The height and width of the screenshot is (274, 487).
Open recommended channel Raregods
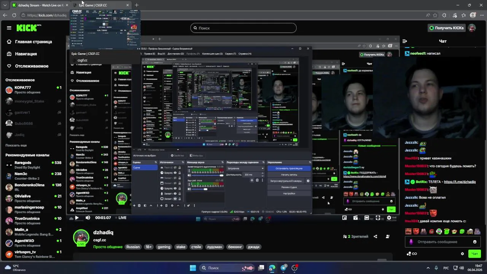(x=33, y=165)
